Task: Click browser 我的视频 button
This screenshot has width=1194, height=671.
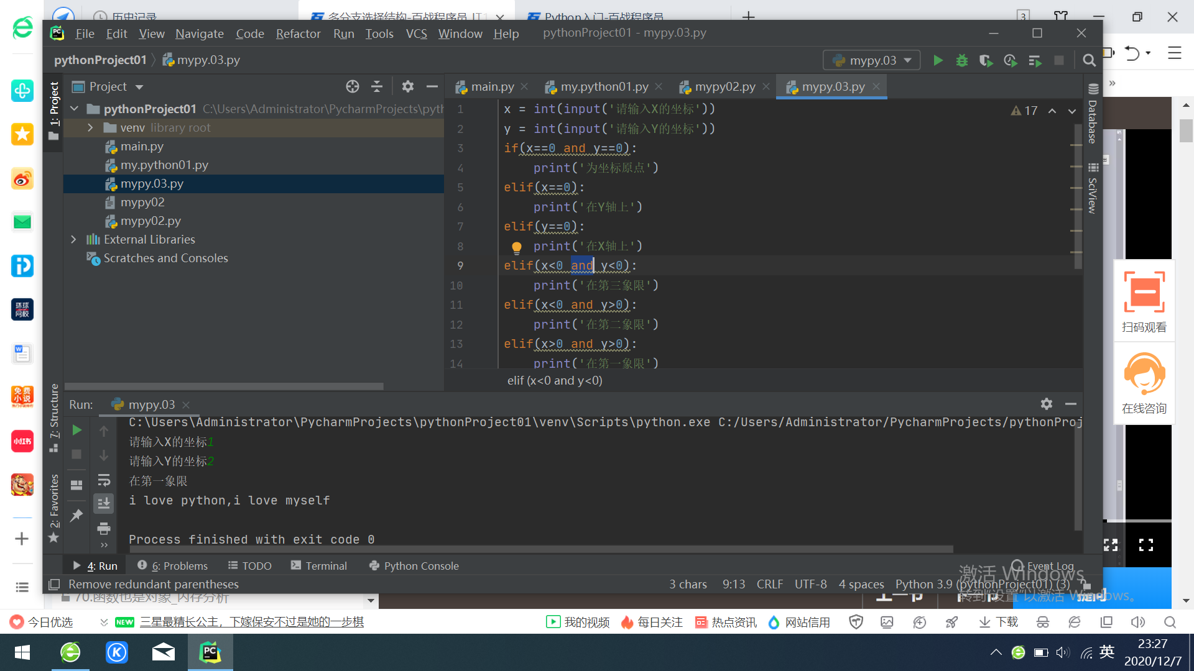Action: [x=578, y=622]
